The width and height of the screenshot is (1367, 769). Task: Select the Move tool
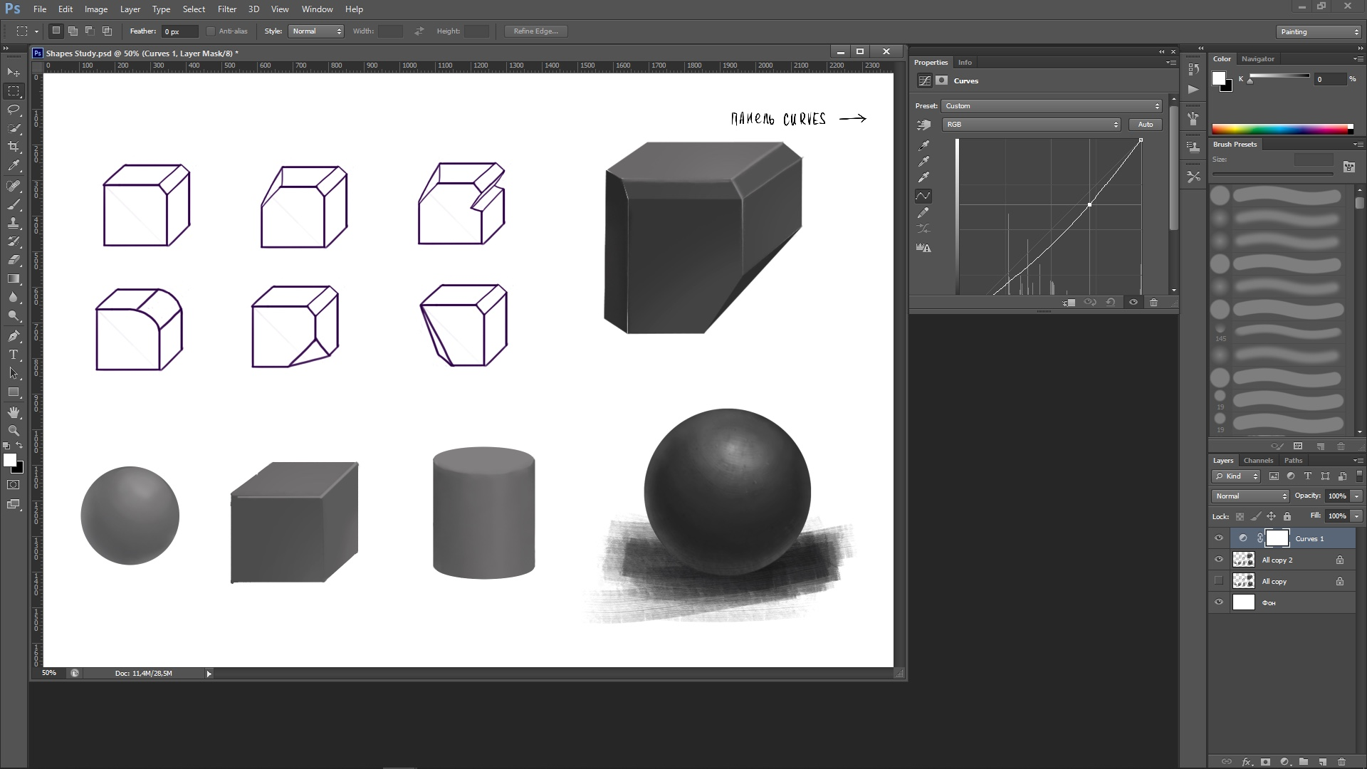pos(14,73)
